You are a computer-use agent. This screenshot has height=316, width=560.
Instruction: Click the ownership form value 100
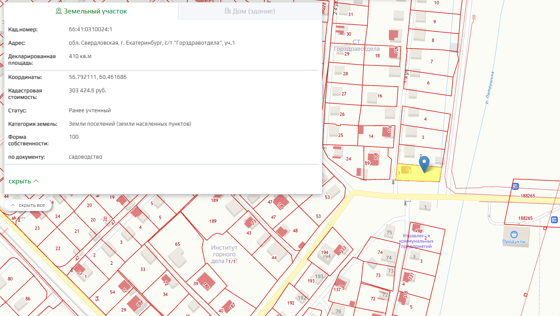point(74,137)
